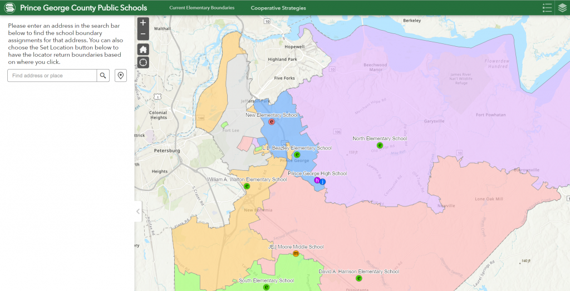This screenshot has width=570, height=291.
Task: Click the Burrowsville map label
Action: tap(527, 170)
